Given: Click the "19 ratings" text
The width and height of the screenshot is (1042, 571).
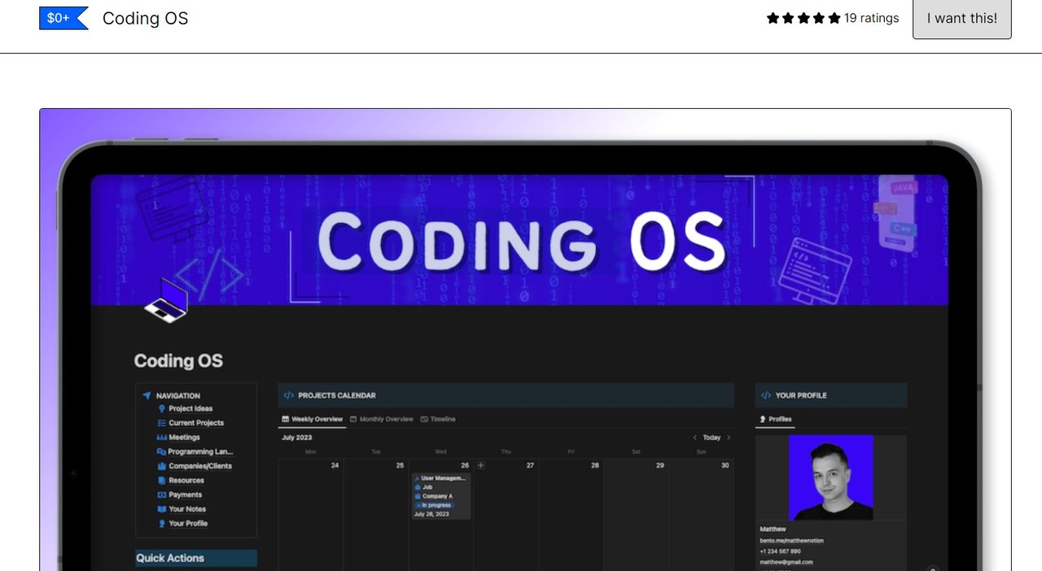Looking at the screenshot, I should tap(871, 18).
